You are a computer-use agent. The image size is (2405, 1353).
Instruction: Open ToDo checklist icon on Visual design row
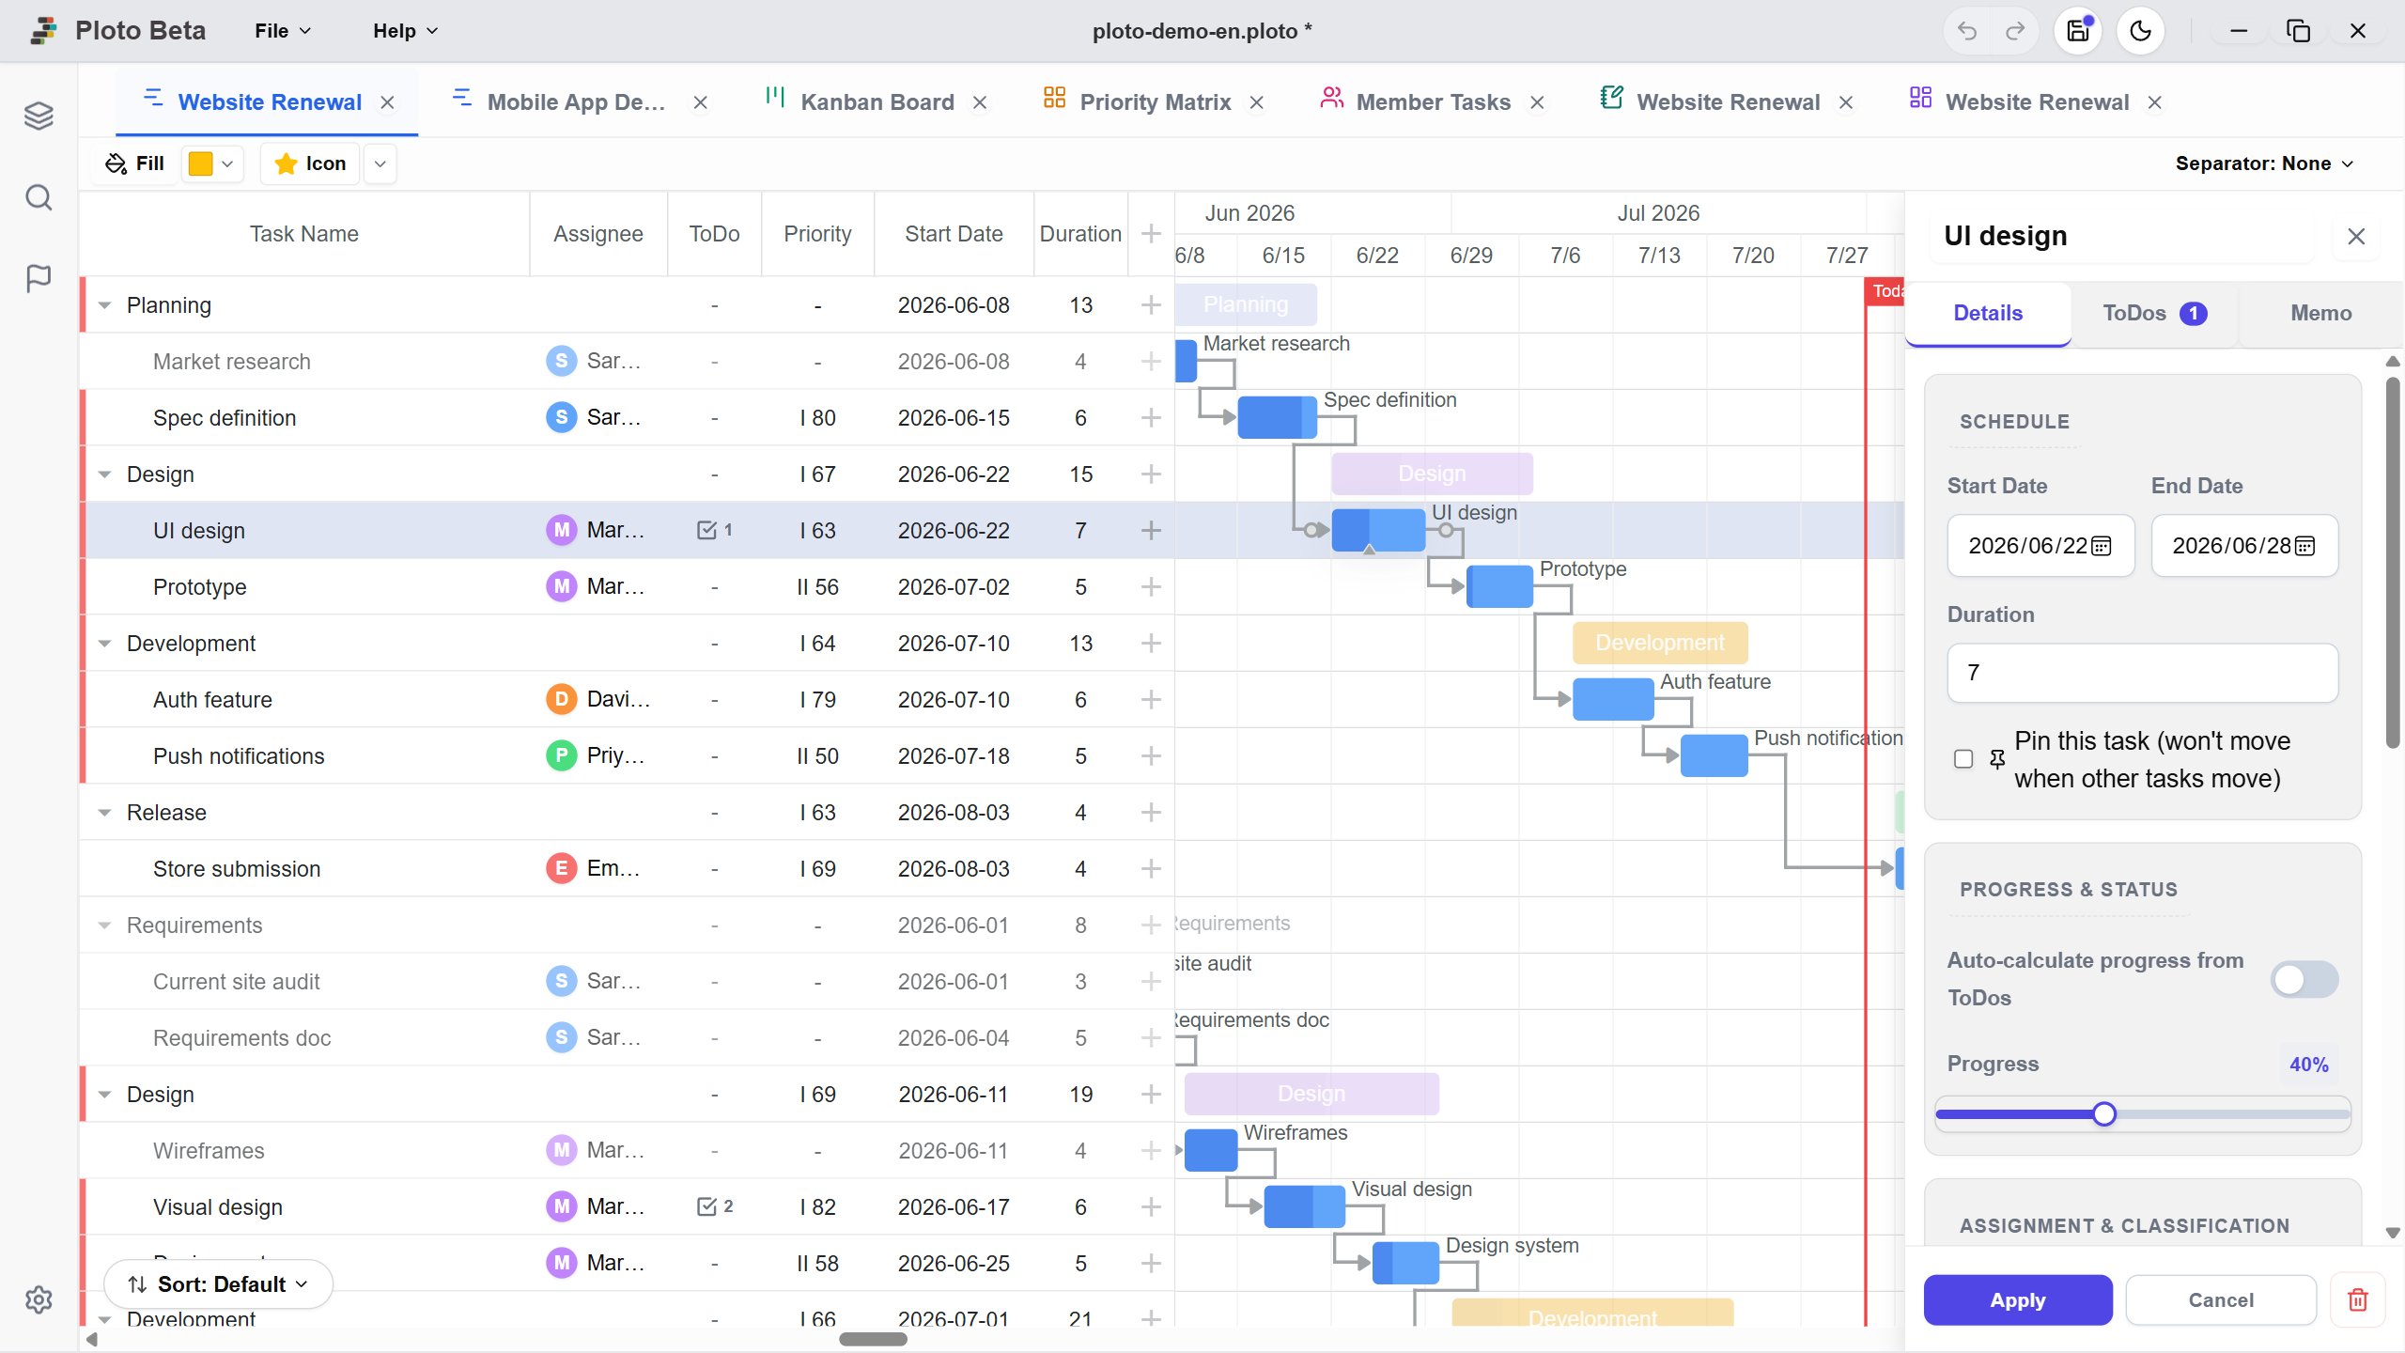tap(714, 1206)
